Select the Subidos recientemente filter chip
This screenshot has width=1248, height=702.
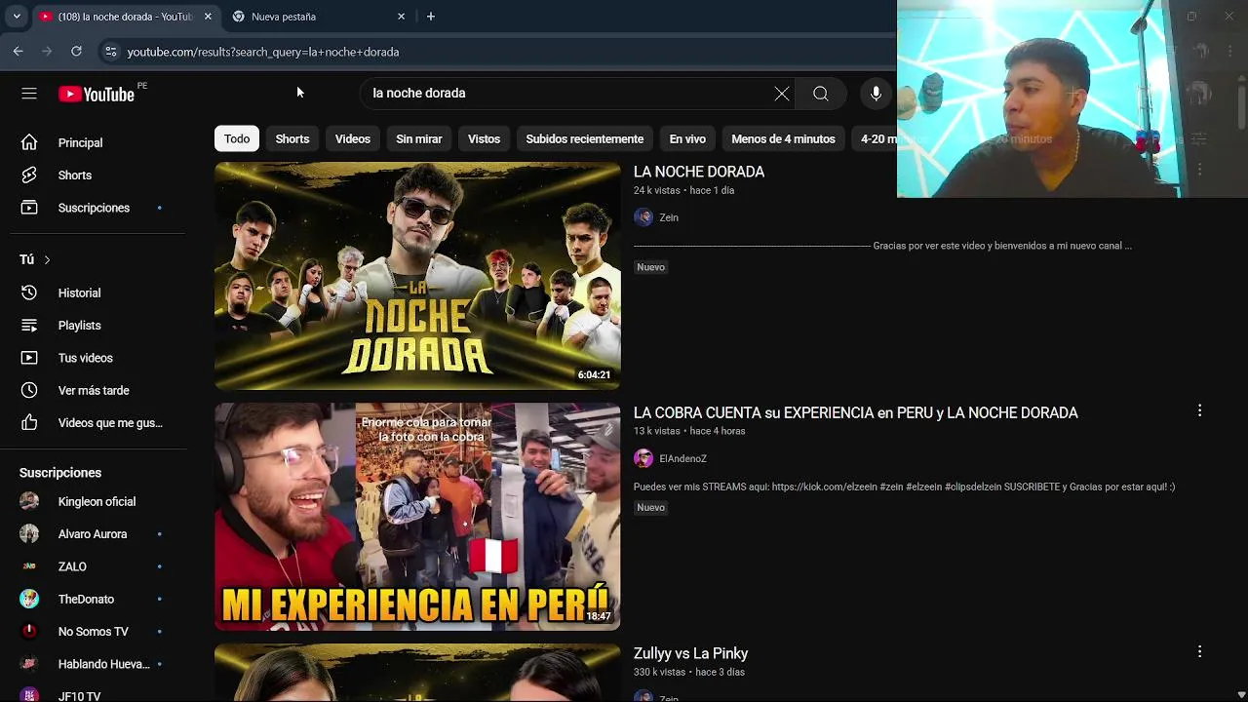(x=585, y=139)
